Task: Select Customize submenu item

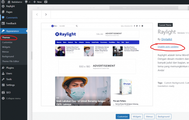Action: 7,42
